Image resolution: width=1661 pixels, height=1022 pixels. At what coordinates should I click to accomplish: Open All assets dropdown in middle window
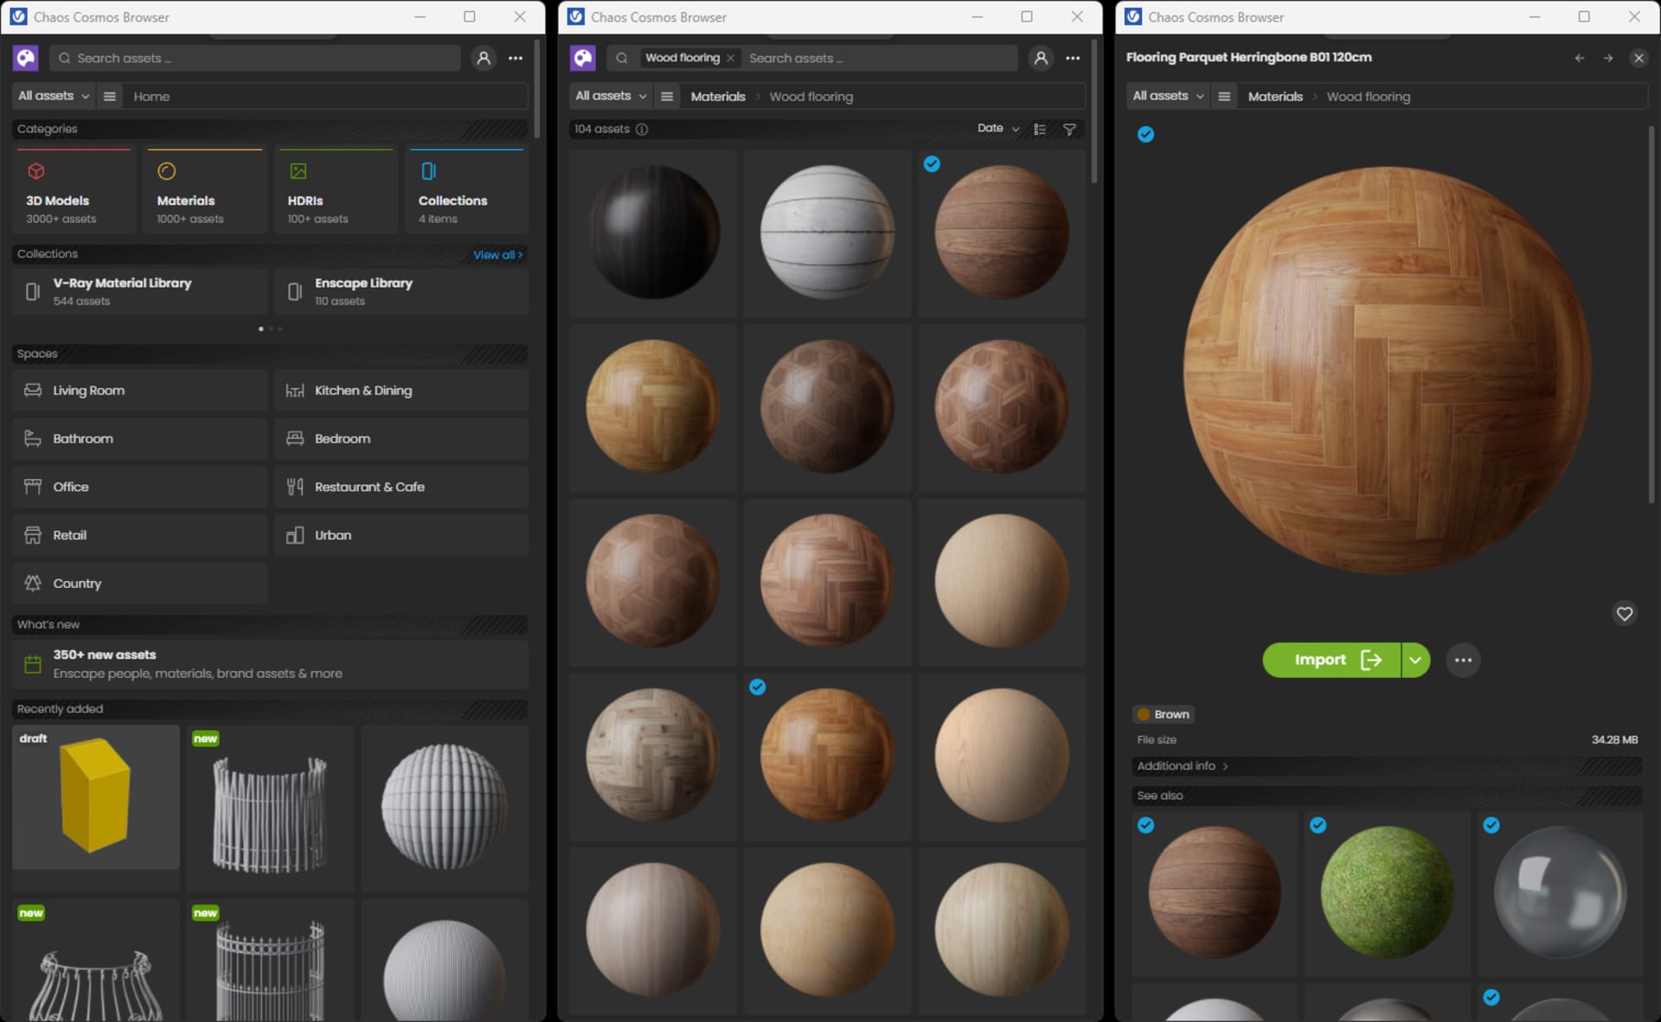click(611, 96)
